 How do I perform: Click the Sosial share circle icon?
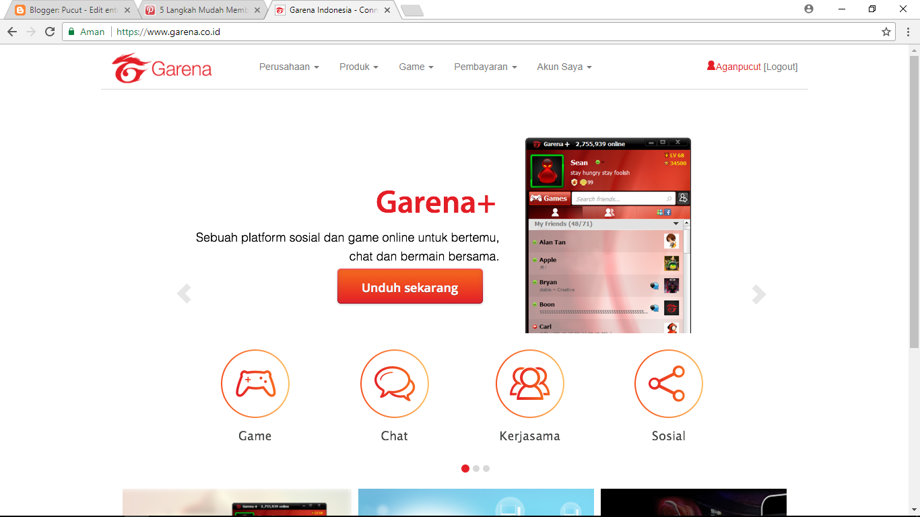click(x=669, y=384)
